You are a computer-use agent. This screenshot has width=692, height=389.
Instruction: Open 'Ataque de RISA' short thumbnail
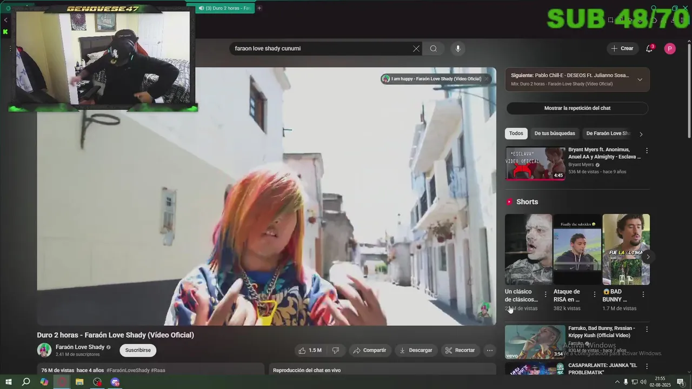[x=577, y=249]
